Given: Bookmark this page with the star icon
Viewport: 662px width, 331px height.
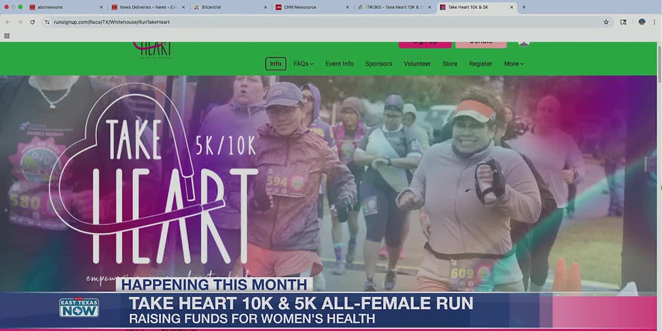Looking at the screenshot, I should 606,22.
